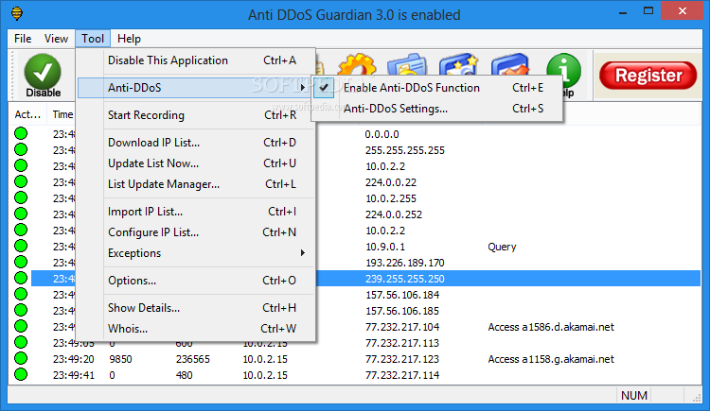The height and width of the screenshot is (411, 710).
Task: Choose Disable This Application
Action: (x=196, y=60)
